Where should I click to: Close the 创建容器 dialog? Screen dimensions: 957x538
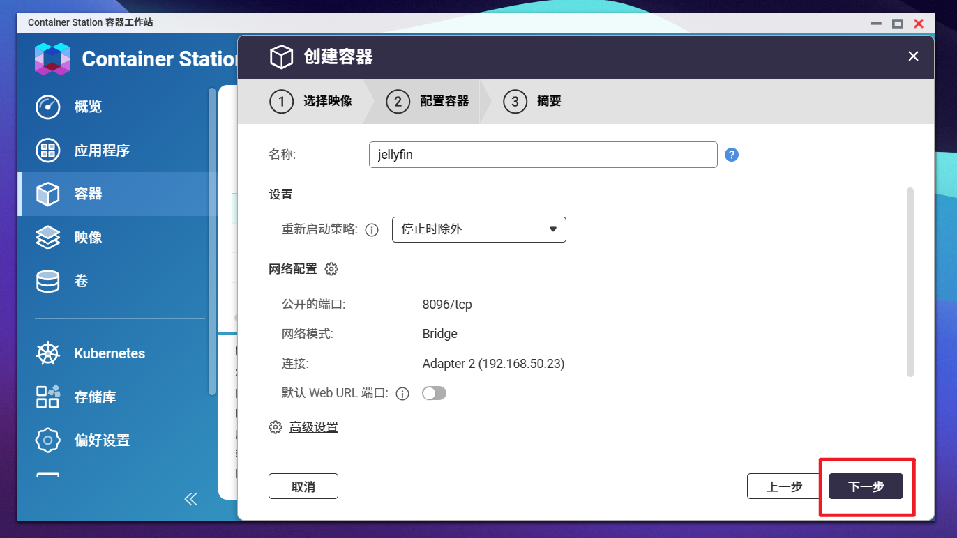913,57
